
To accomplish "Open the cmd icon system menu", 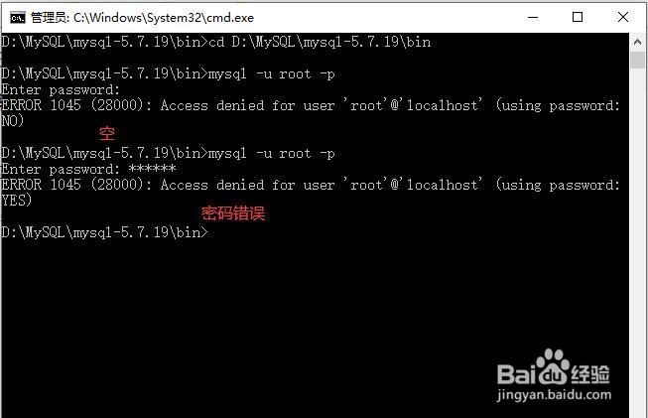I will 18,18.
